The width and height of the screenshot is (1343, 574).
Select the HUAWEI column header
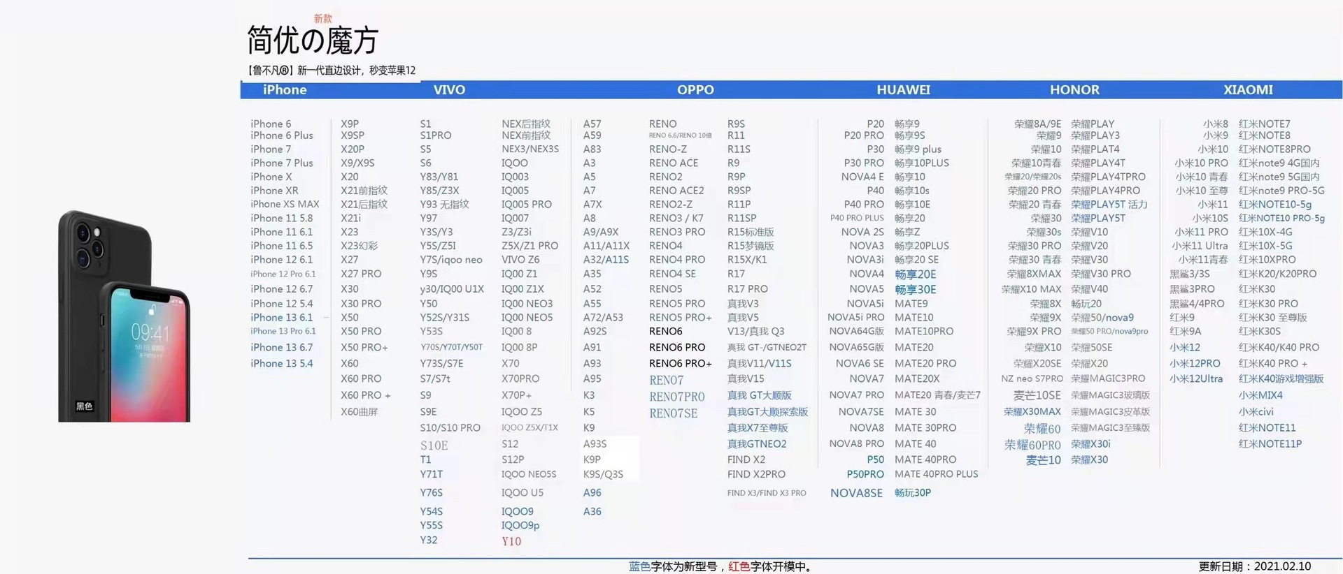904,89
